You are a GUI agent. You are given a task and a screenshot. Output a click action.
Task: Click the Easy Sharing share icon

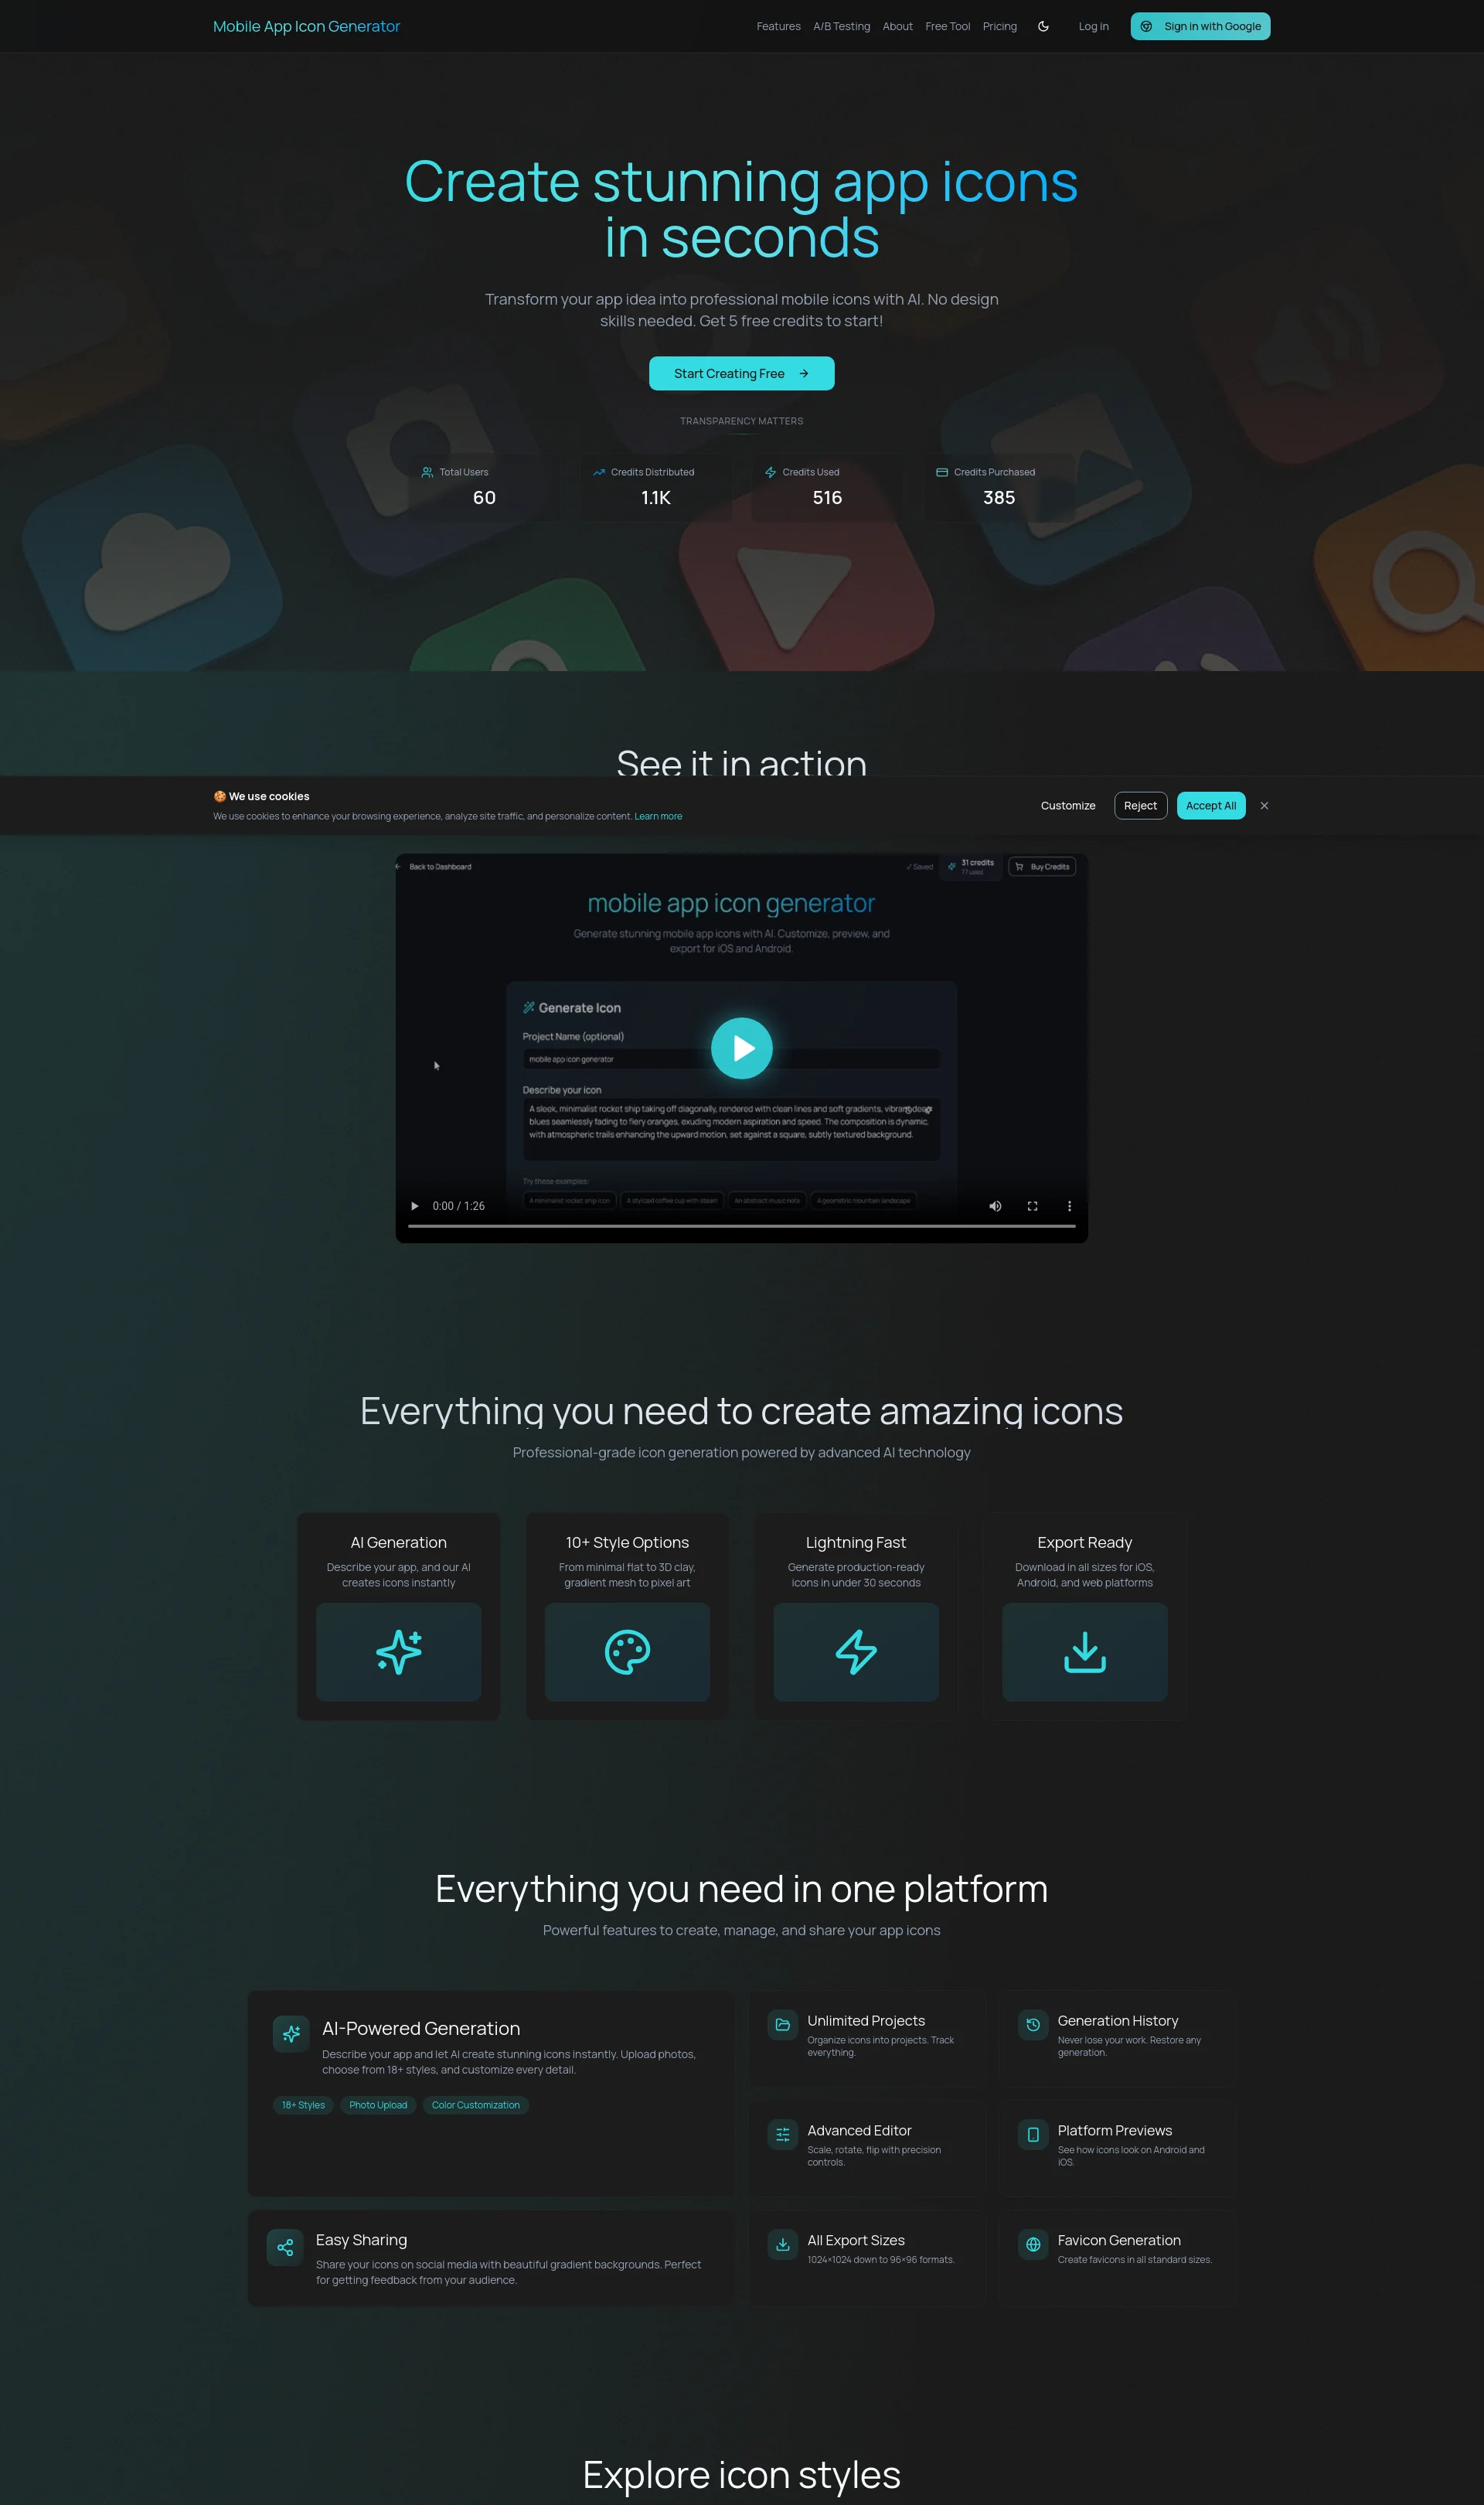tap(284, 2247)
